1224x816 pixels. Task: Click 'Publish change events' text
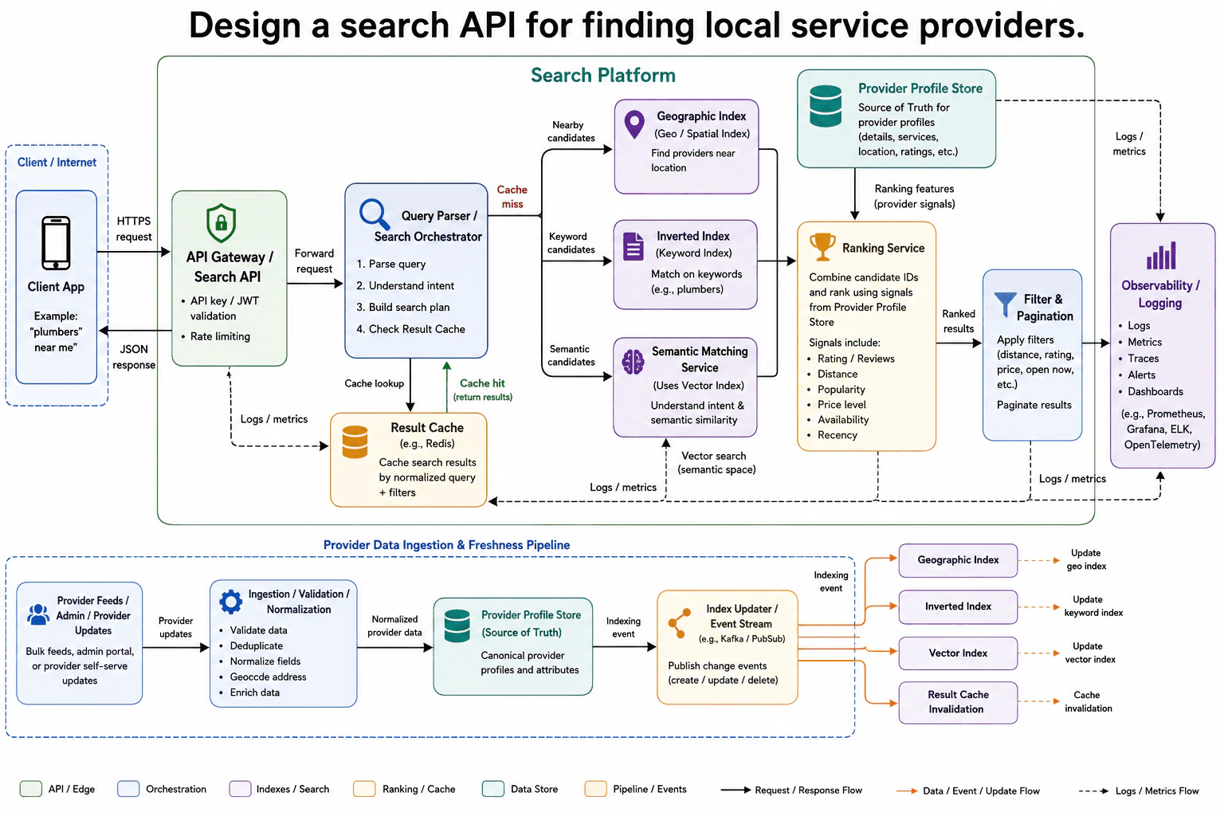pos(717,665)
